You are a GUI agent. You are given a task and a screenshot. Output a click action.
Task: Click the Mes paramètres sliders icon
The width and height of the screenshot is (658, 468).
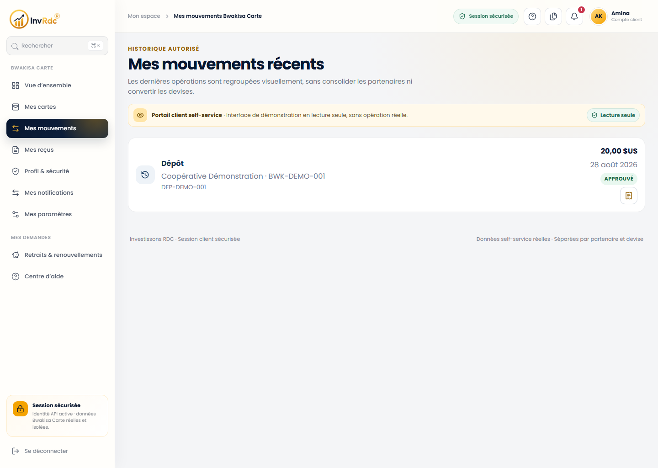pyautogui.click(x=16, y=214)
